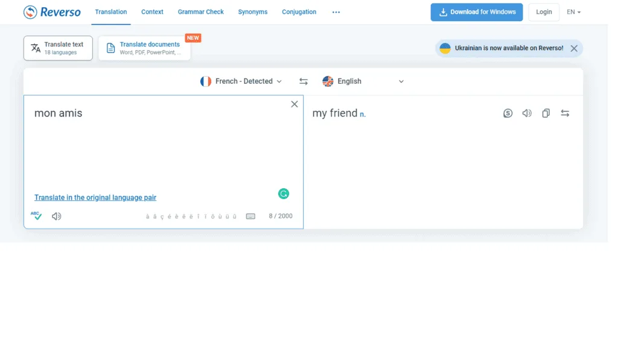Screen dimensions: 618x362
Task: Click the Reverso logo
Action: (52, 12)
